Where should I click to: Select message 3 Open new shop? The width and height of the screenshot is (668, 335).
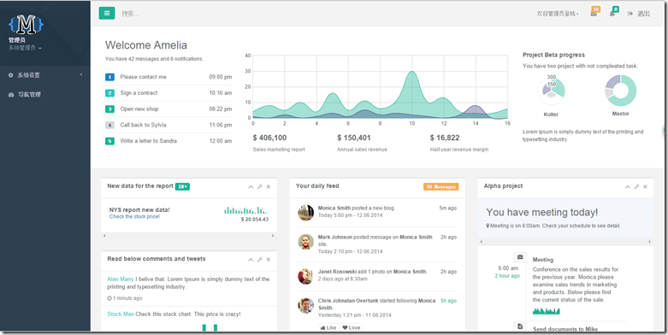(168, 109)
